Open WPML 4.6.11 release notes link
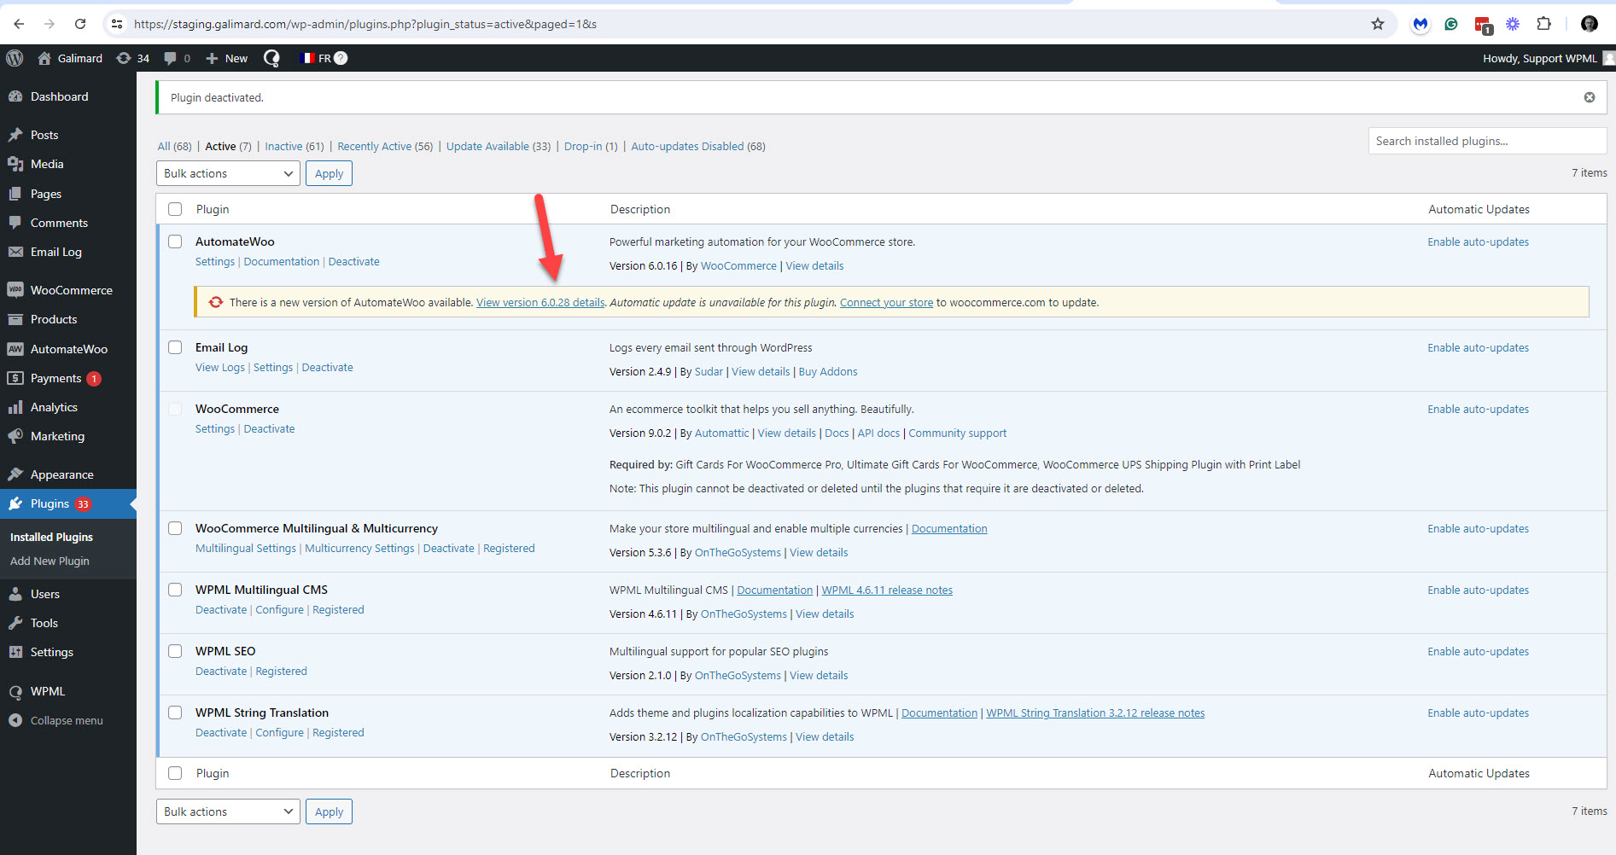Image resolution: width=1616 pixels, height=855 pixels. coord(887,590)
